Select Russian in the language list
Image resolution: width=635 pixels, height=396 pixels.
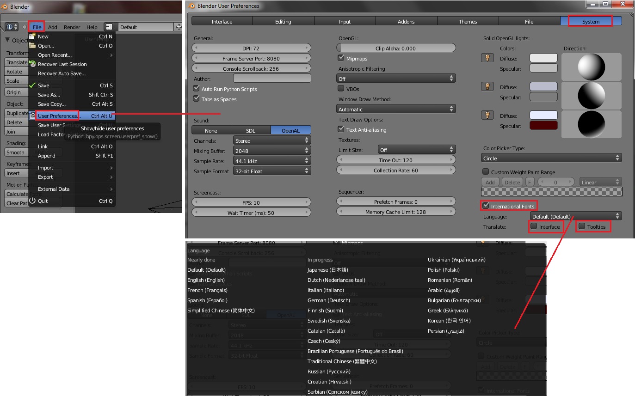(329, 372)
